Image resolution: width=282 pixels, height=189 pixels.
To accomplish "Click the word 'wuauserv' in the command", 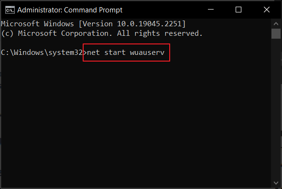I will coord(147,52).
